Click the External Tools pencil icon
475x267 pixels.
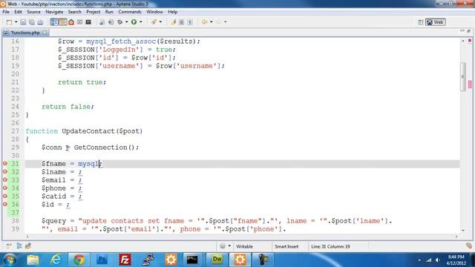[154, 22]
